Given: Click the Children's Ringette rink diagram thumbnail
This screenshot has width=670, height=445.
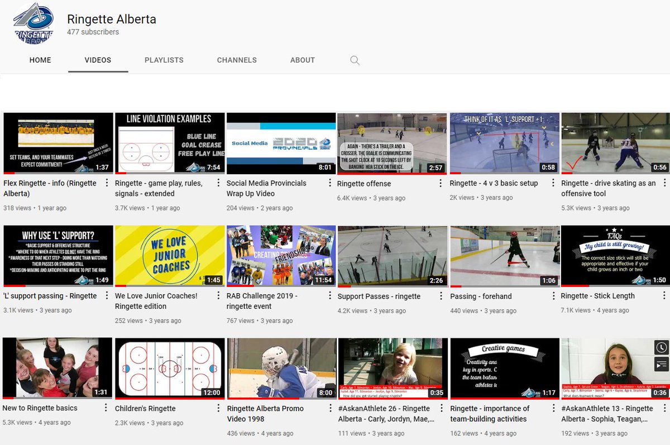Looking at the screenshot, I should coord(170,369).
